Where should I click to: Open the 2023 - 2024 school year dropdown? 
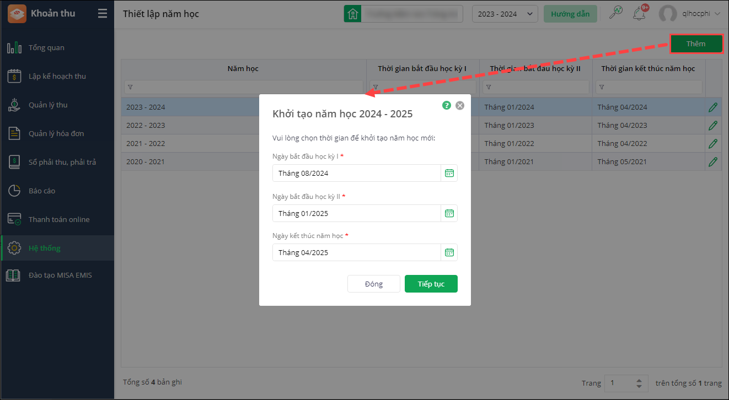pyautogui.click(x=505, y=14)
